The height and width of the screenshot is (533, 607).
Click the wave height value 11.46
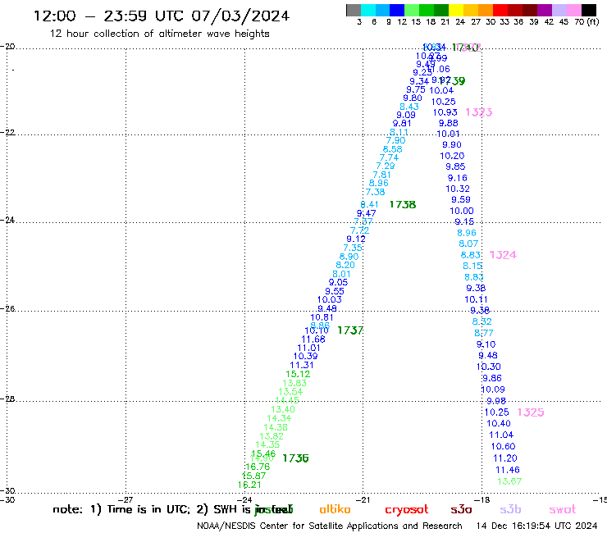click(x=508, y=470)
